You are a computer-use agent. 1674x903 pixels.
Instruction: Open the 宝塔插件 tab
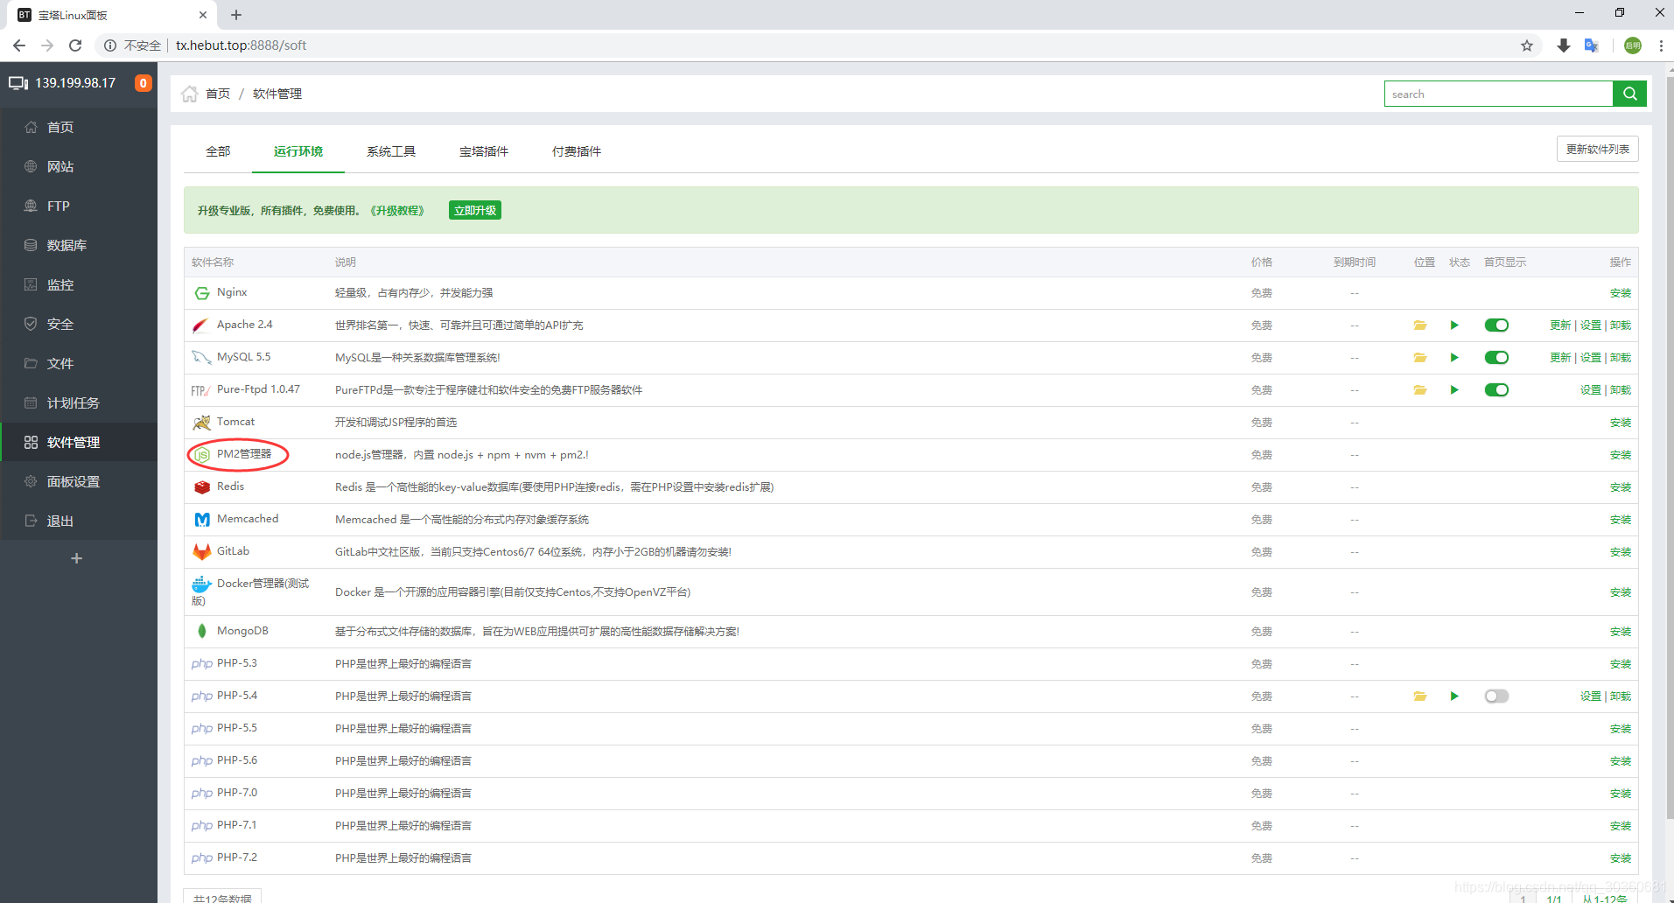484,151
